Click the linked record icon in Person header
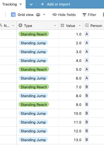 [87, 25]
